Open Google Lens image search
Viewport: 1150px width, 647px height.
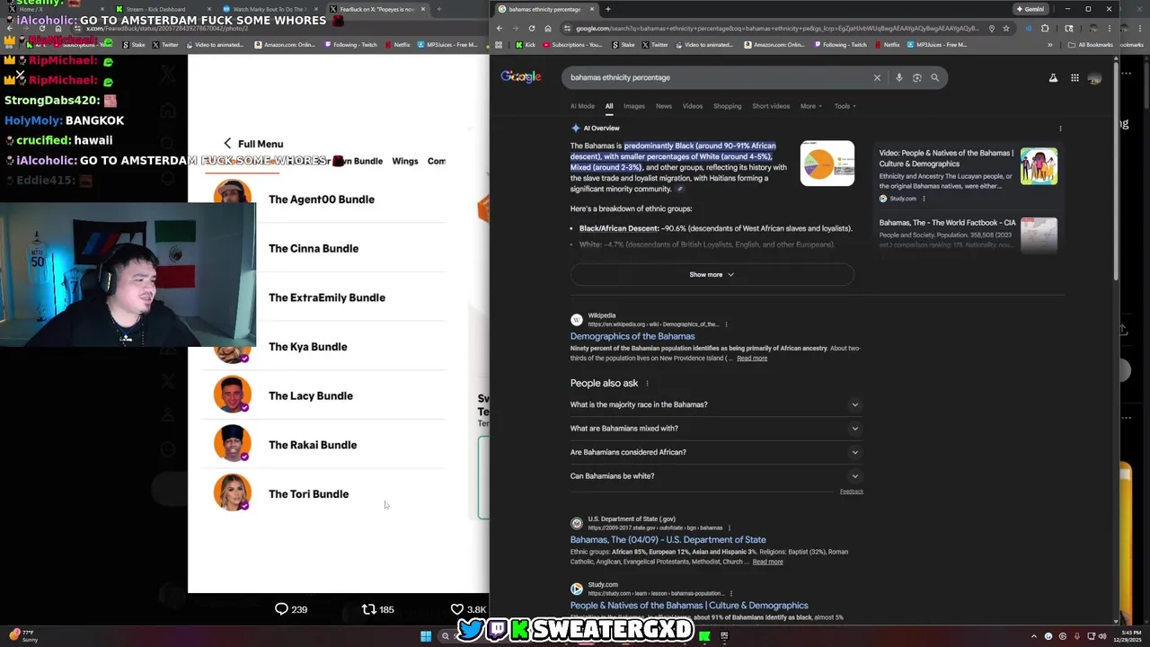[x=916, y=77]
